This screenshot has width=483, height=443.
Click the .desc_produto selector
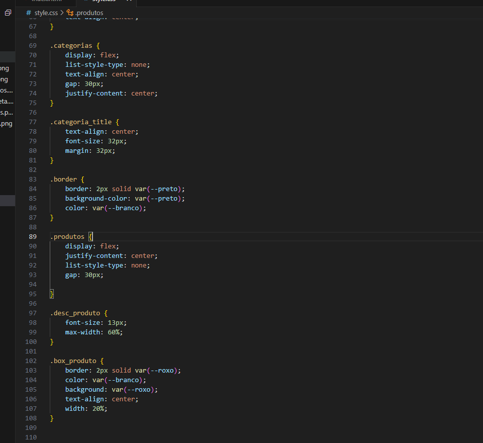coord(75,313)
